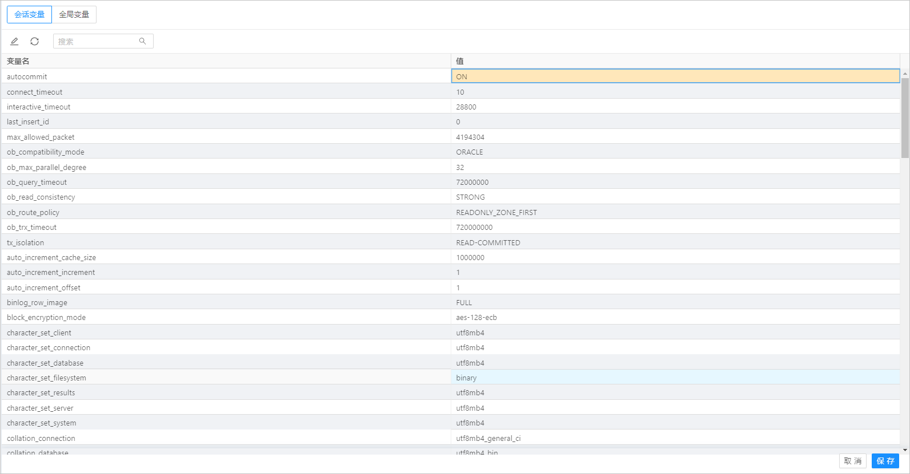910x474 pixels.
Task: Click the 值 column header
Action: click(x=460, y=61)
